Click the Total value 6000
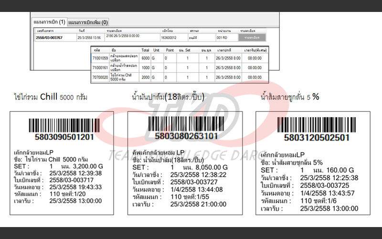This screenshot has width=382, height=239. [146, 58]
